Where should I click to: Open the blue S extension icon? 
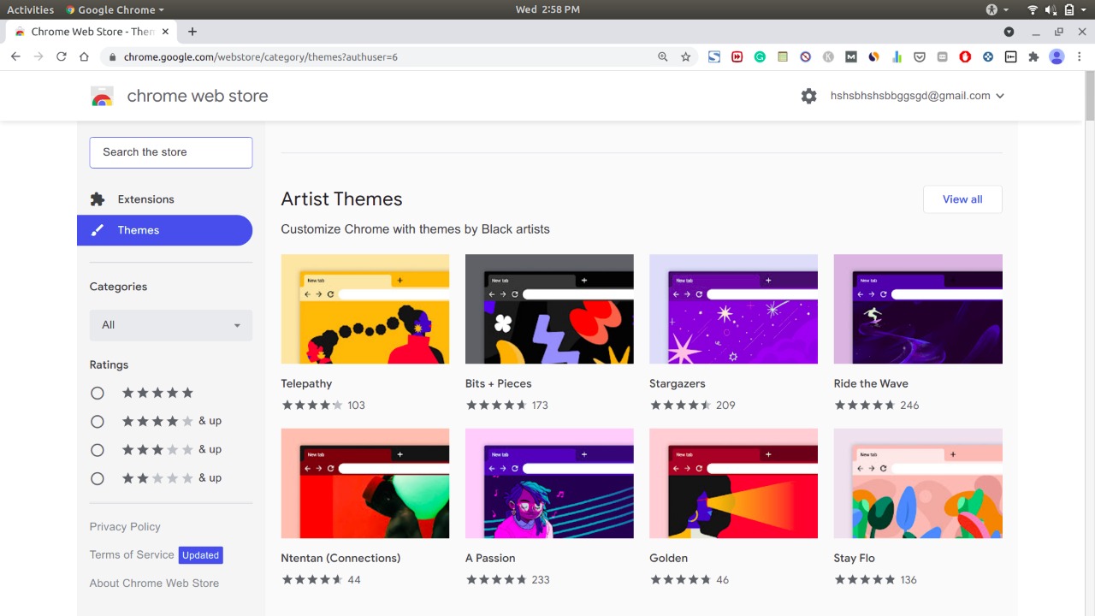point(714,56)
